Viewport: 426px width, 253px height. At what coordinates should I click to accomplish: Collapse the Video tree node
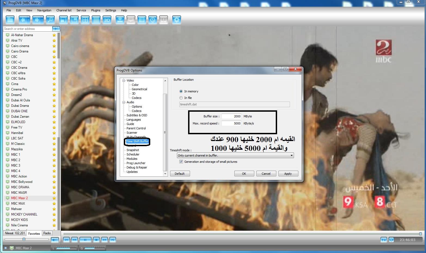(124, 80)
